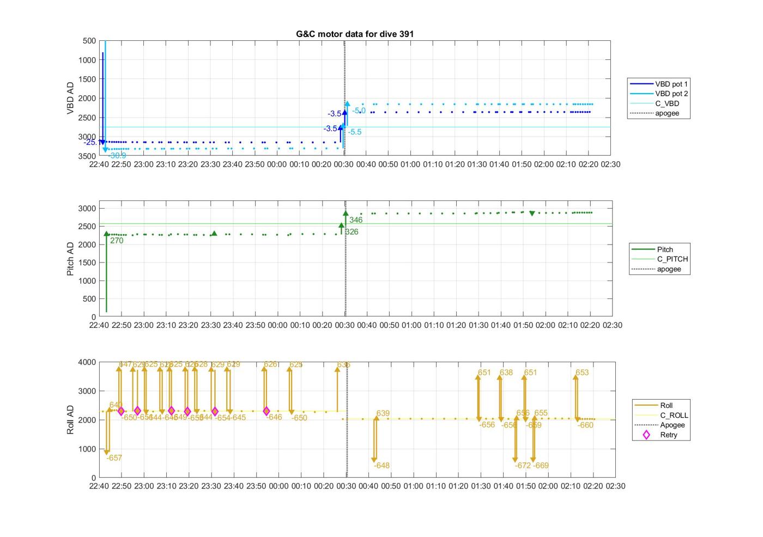Click the "-672" roll annotation
This screenshot has width=763, height=537.
[523, 466]
